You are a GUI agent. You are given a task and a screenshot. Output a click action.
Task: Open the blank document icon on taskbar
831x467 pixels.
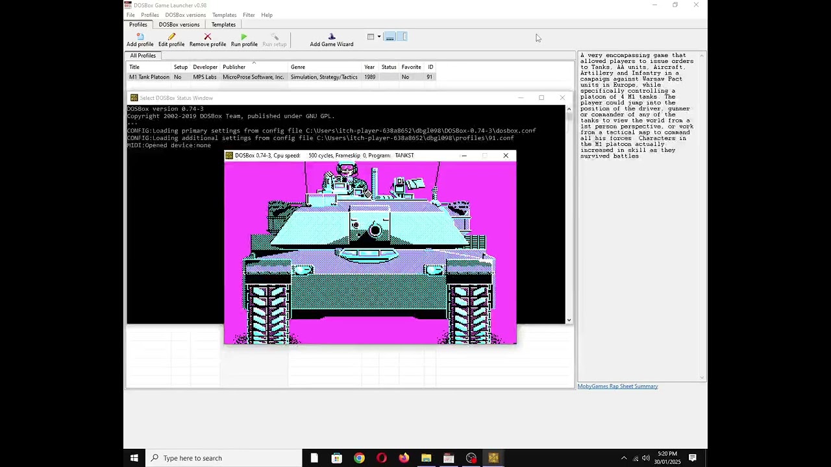coord(314,458)
